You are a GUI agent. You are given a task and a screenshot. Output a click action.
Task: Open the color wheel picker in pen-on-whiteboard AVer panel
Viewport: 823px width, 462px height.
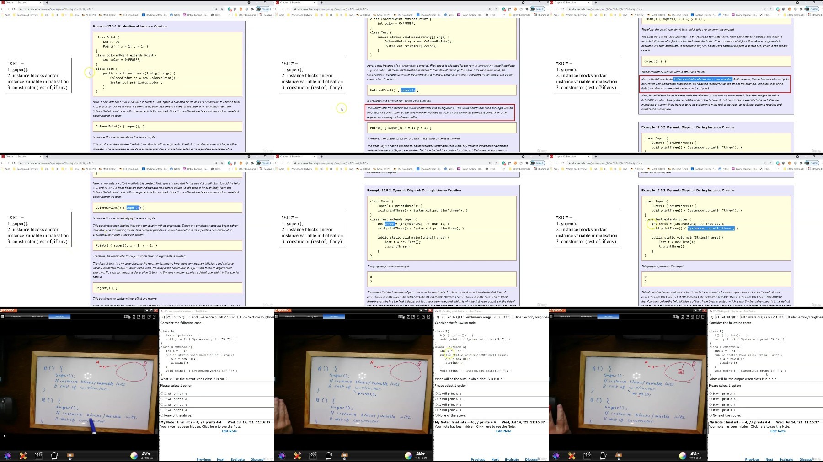[x=134, y=456]
